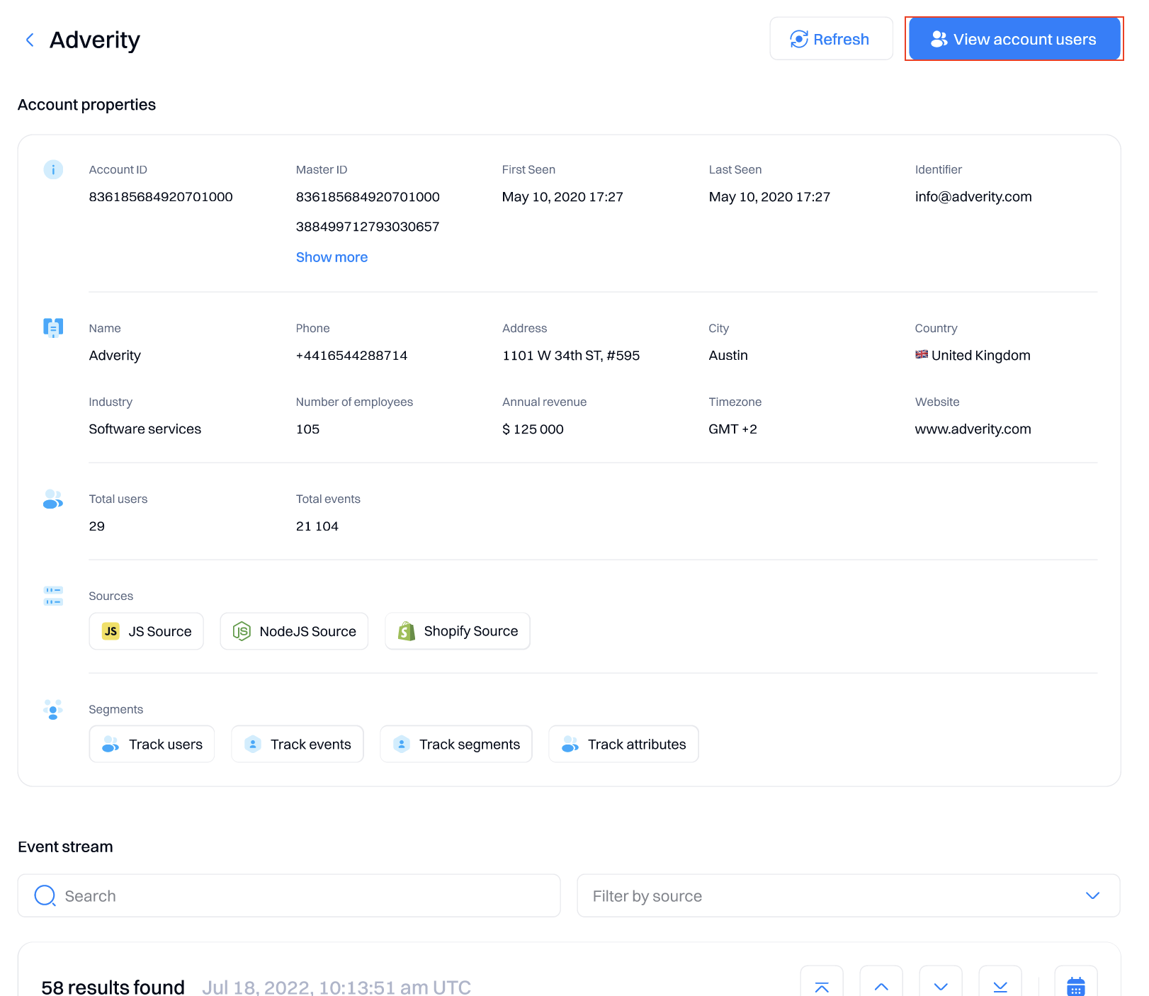Click the First Seen date value
This screenshot has width=1149, height=996.
(x=562, y=197)
